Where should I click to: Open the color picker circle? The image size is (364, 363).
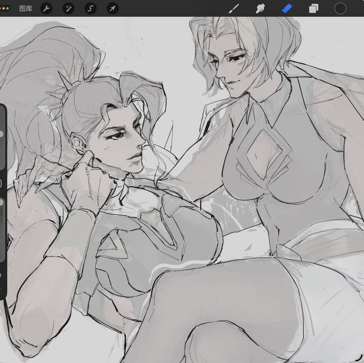(x=340, y=8)
